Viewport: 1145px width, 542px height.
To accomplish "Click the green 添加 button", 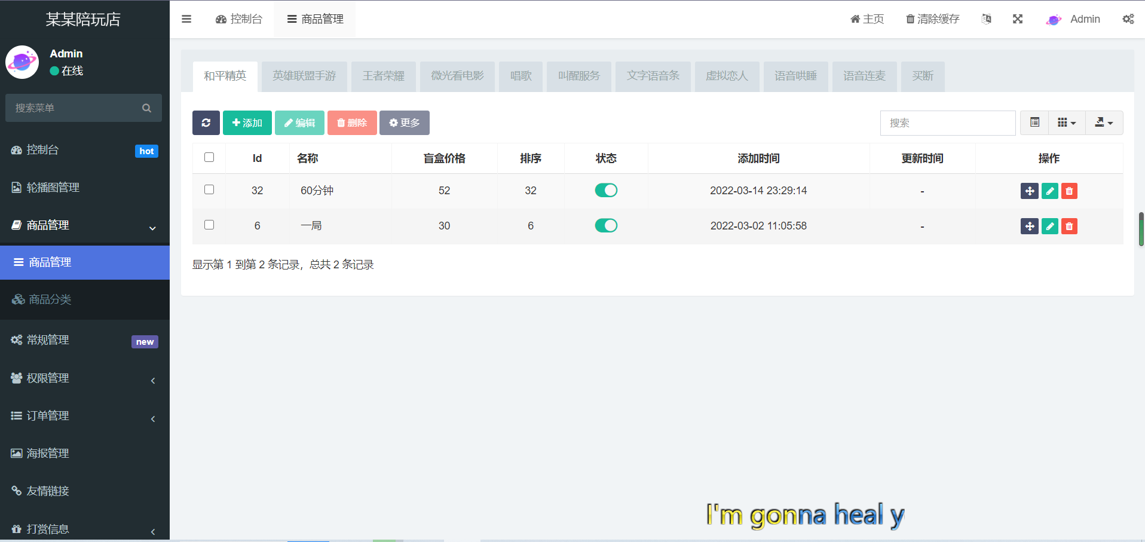I will 247,123.
